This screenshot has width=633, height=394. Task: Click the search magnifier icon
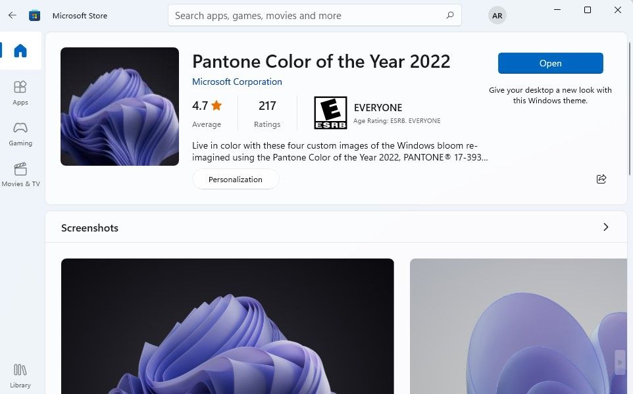[449, 15]
